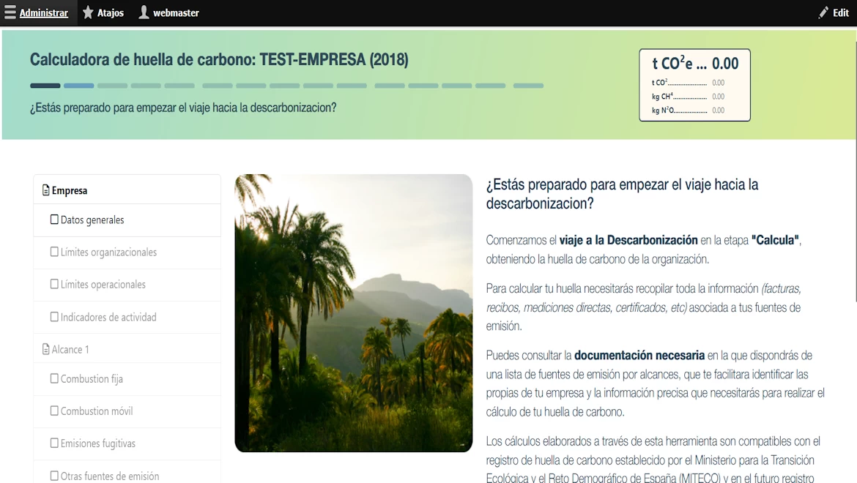Click the '"Calcula"' bold text
857x483 pixels.
click(776, 240)
